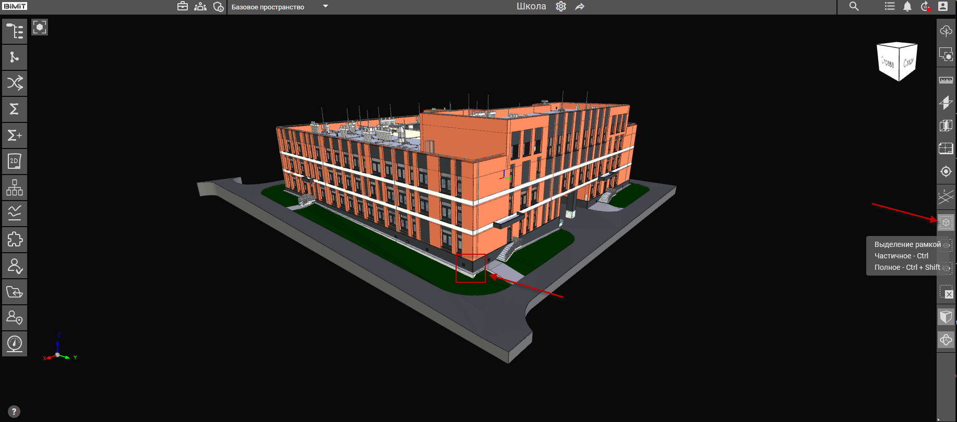Open Школа project settings gear
957x422 pixels.
click(561, 7)
